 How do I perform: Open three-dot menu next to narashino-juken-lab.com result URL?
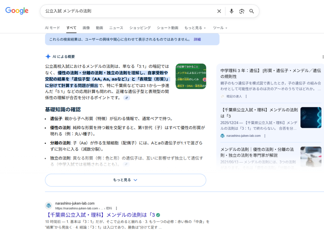(116, 208)
